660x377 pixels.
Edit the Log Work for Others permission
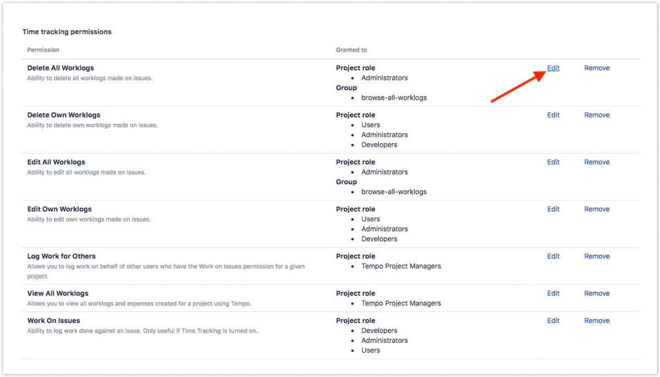553,256
